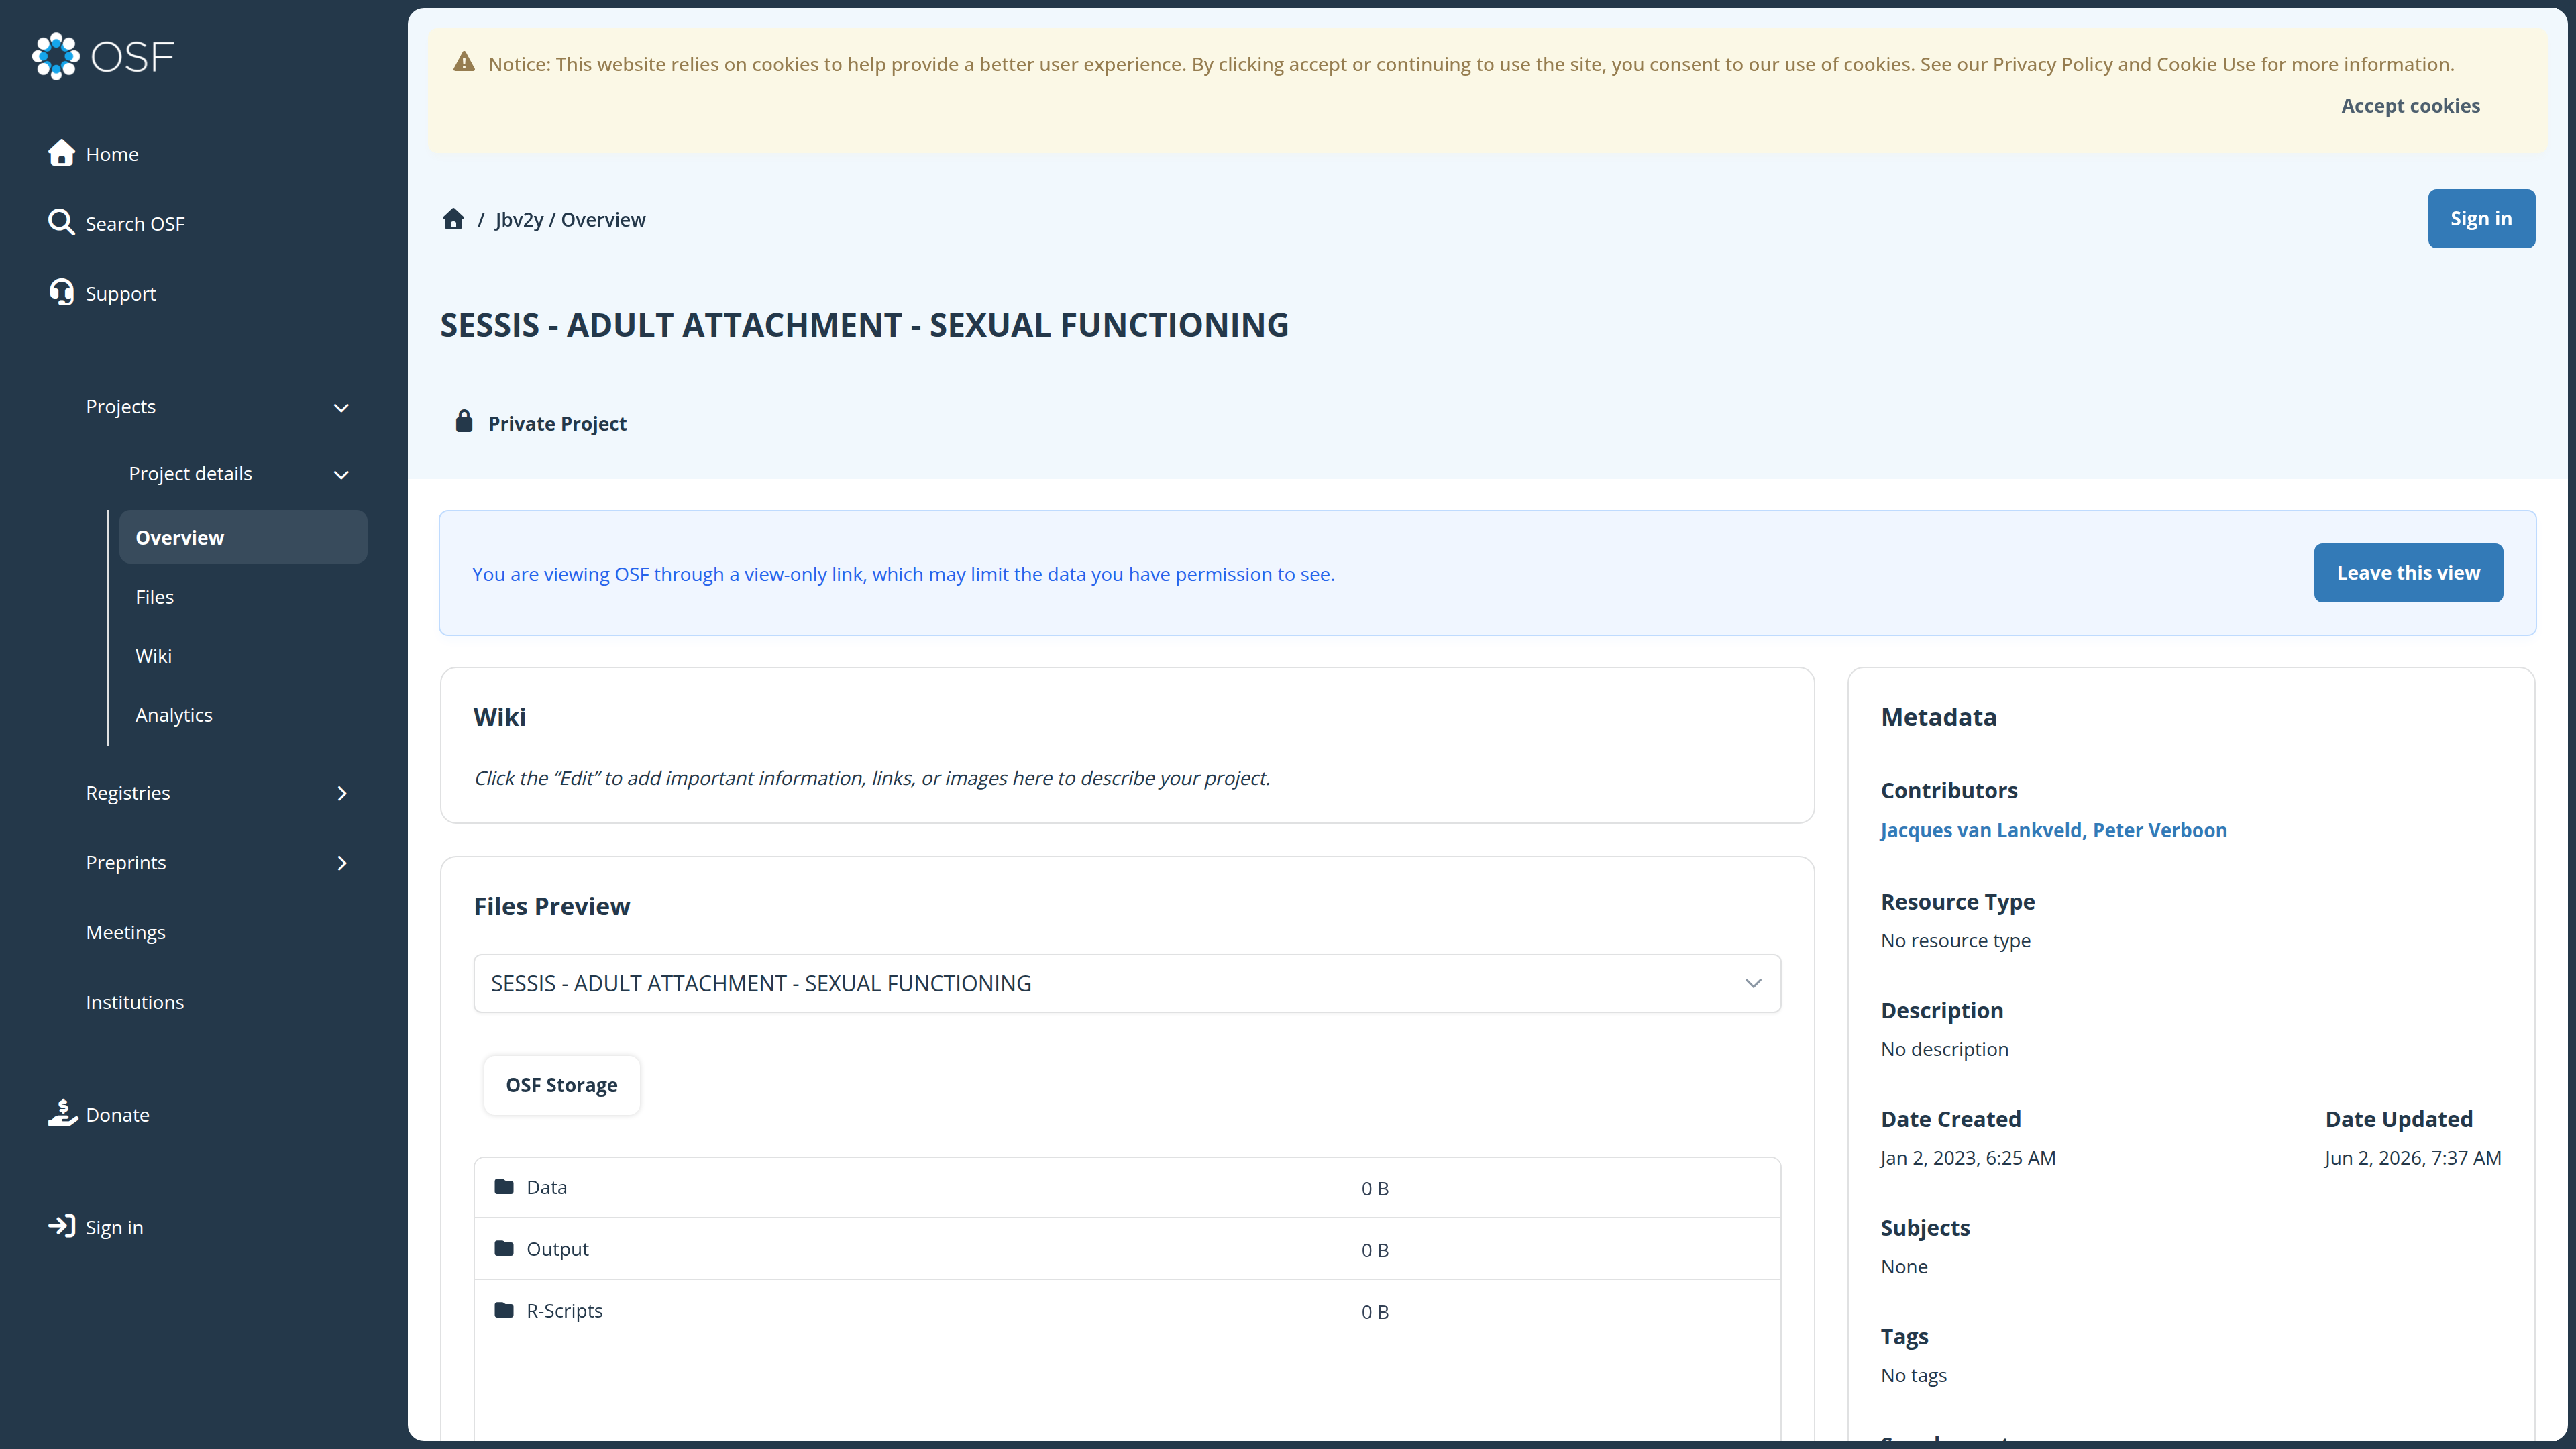Screen dimensions: 2576x1449
Task: Click the project title heading
Action: click(864, 324)
